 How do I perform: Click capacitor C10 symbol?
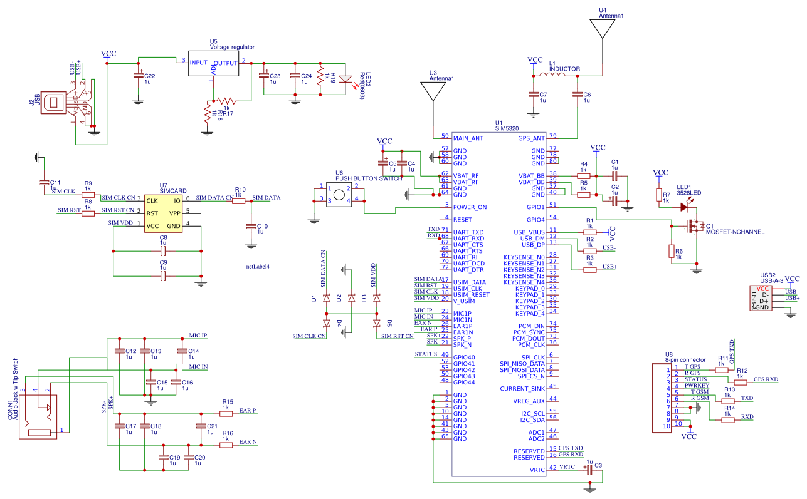pyautogui.click(x=251, y=226)
